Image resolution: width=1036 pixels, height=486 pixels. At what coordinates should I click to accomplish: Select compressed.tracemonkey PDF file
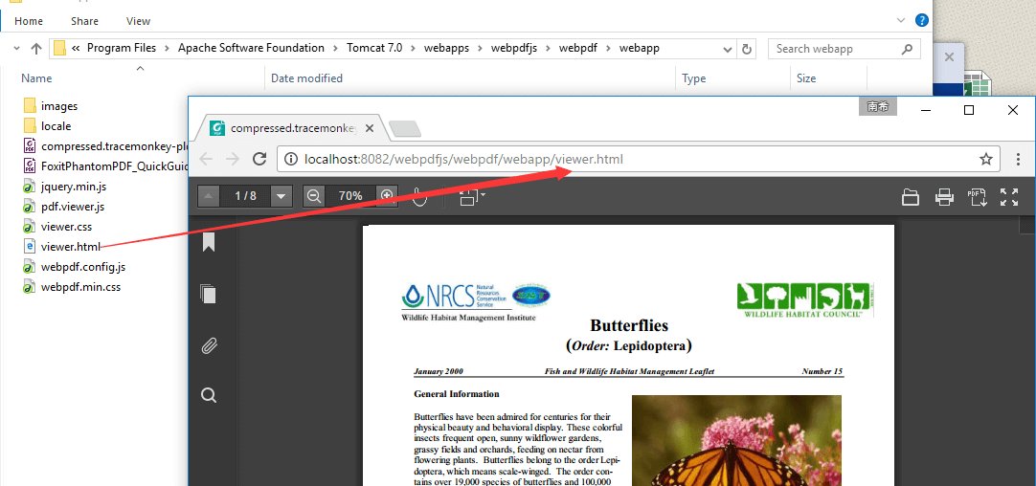tap(104, 146)
